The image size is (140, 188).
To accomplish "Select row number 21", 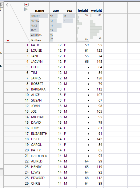I will pos(17,156).
